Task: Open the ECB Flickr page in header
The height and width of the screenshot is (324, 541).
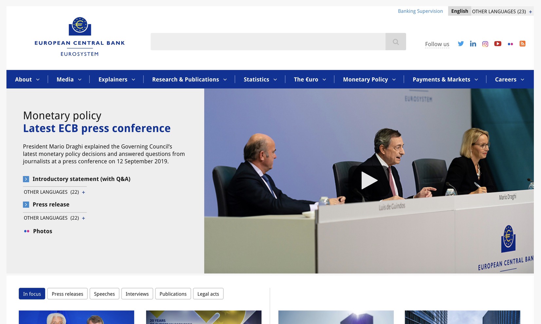Action: click(510, 44)
